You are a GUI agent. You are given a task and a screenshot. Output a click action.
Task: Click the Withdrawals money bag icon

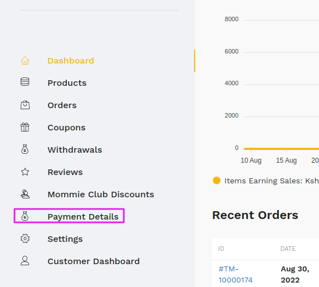[x=25, y=149]
